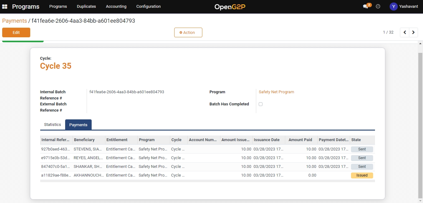Open the Action dropdown
Screen dimensions: 423x203
tap(188, 33)
